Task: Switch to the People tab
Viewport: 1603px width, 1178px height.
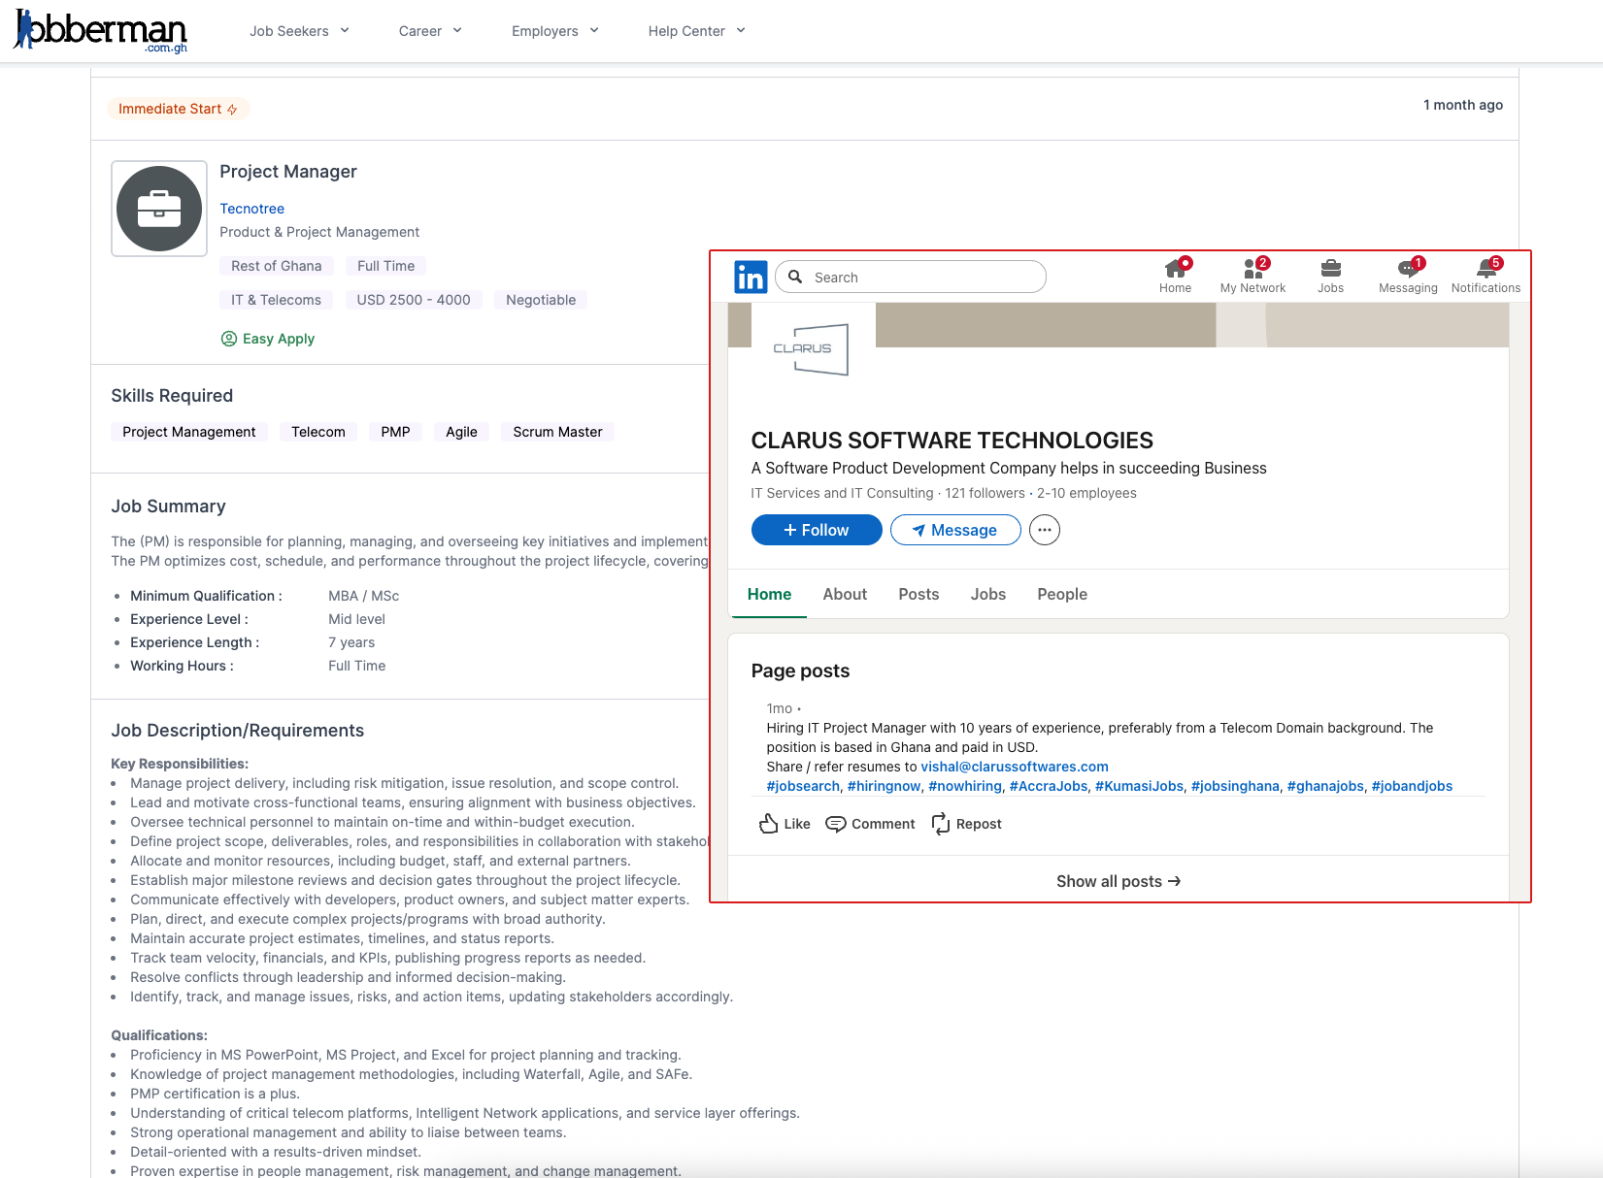Action: (x=1062, y=594)
